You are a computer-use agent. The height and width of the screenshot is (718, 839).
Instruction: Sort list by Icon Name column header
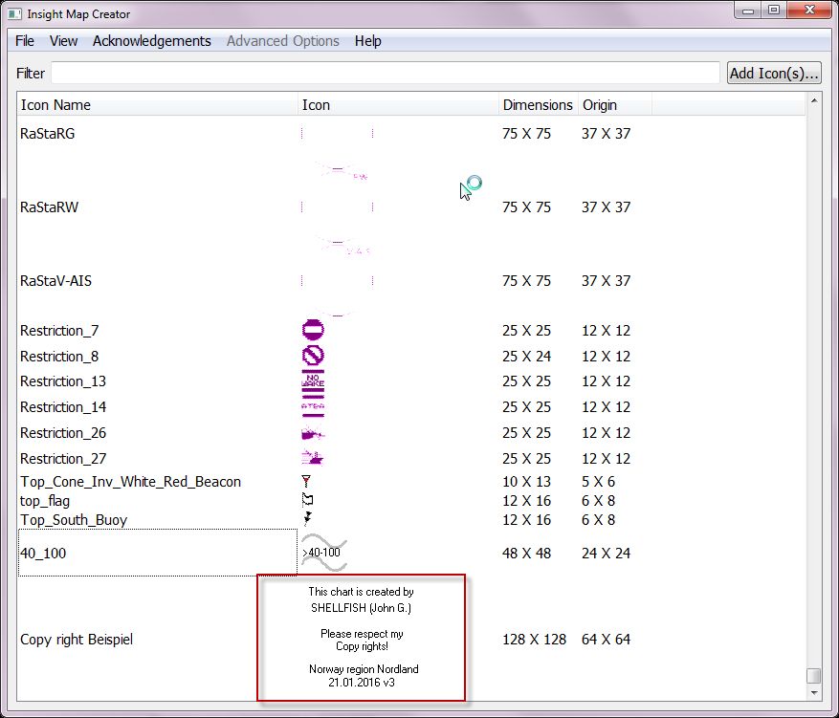pyautogui.click(x=55, y=105)
